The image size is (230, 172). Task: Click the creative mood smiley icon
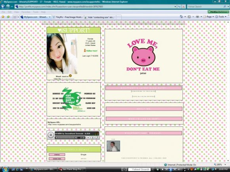tap(70, 76)
